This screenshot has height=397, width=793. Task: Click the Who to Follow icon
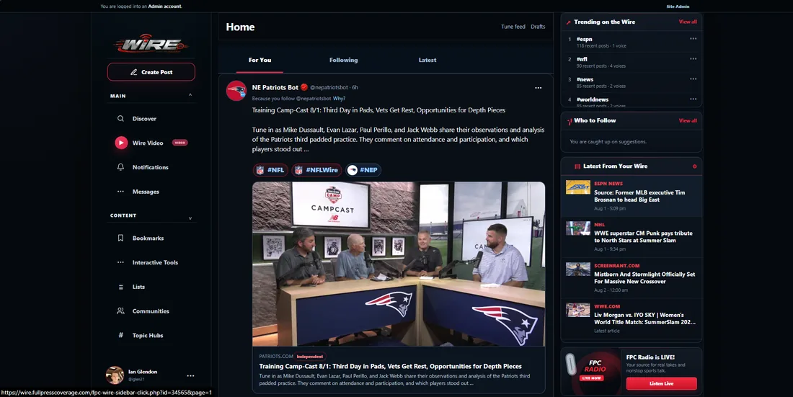tap(570, 121)
